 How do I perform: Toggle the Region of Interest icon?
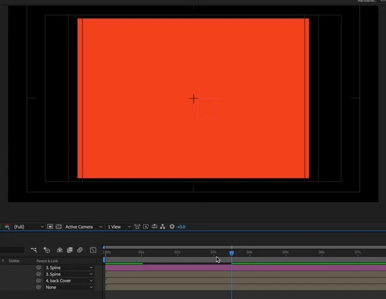[50, 227]
